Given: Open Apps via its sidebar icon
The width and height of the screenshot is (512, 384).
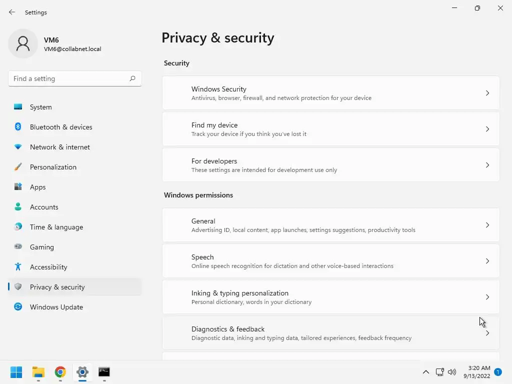Looking at the screenshot, I should pos(18,187).
